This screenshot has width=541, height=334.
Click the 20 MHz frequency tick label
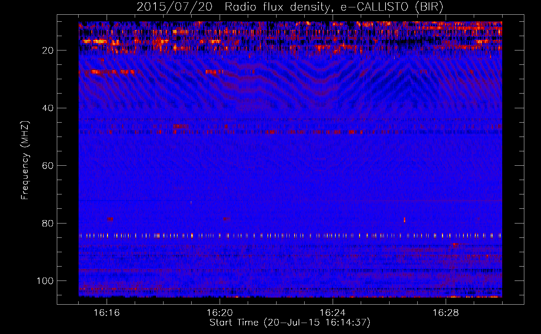(x=48, y=50)
